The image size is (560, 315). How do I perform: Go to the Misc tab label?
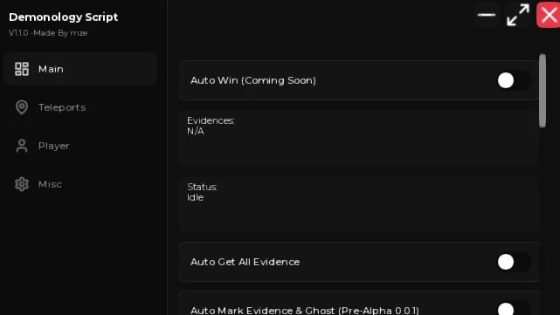50,184
